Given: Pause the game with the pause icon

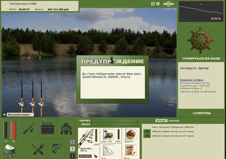Looking at the screenshot, I should click(153, 4).
